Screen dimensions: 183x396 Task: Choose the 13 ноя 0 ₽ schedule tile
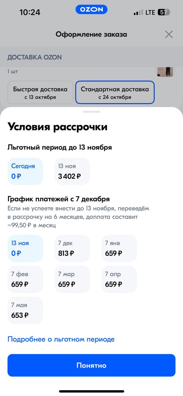(x=25, y=248)
